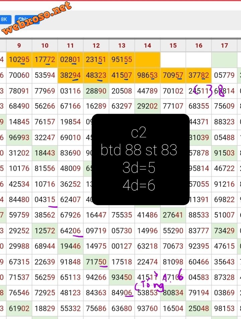241x319 pixels.
Task: Select column header 17
Action: [x=224, y=45]
